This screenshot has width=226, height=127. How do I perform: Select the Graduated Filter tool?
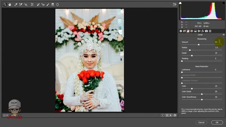[53, 5]
